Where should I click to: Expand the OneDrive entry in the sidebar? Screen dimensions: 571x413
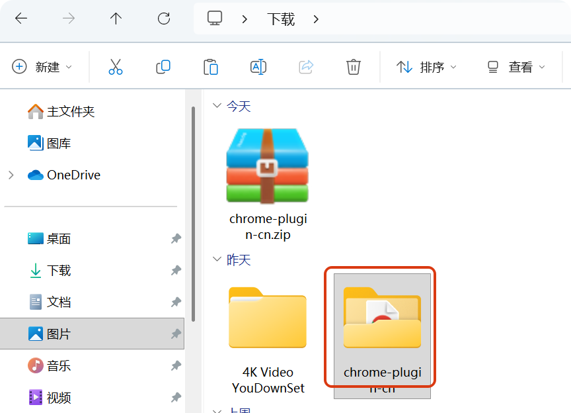(12, 175)
